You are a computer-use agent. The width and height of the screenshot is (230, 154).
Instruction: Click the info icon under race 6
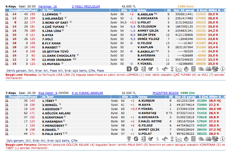(223, 69)
